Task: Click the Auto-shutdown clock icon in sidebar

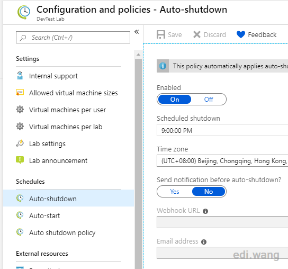Action: pos(20,198)
